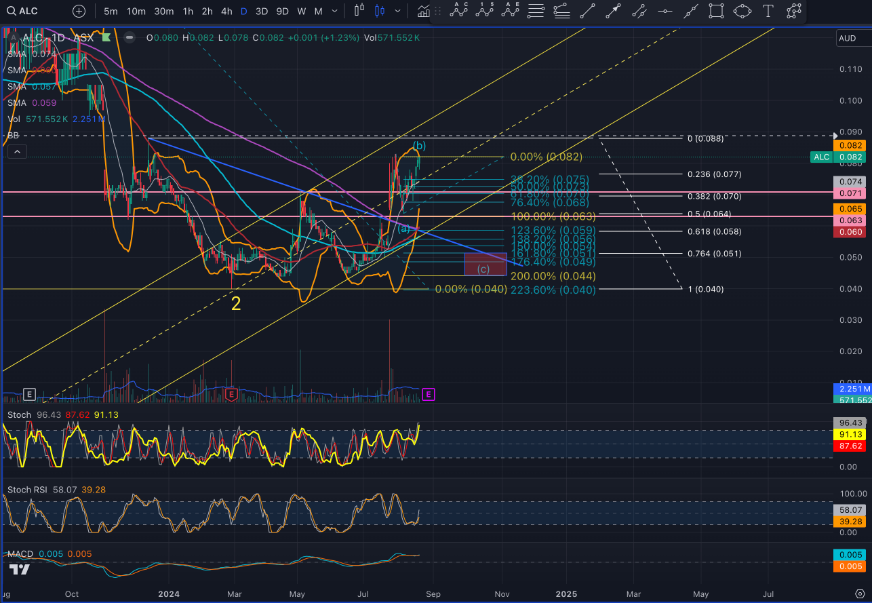This screenshot has height=603, width=872.
Task: Select the Extended line tool
Action: pos(690,11)
